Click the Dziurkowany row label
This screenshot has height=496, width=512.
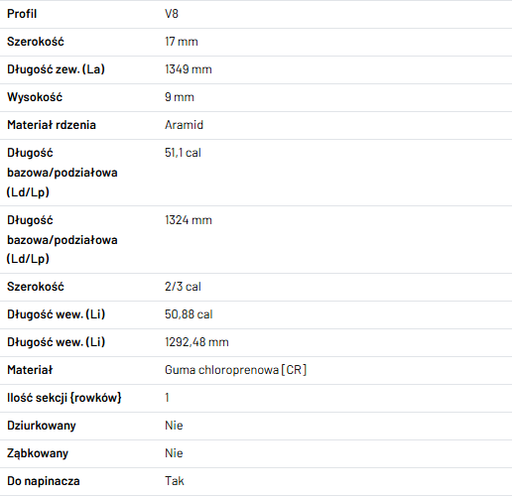[x=42, y=426]
